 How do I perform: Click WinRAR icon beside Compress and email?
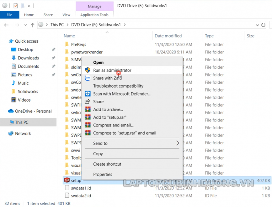point(87,125)
